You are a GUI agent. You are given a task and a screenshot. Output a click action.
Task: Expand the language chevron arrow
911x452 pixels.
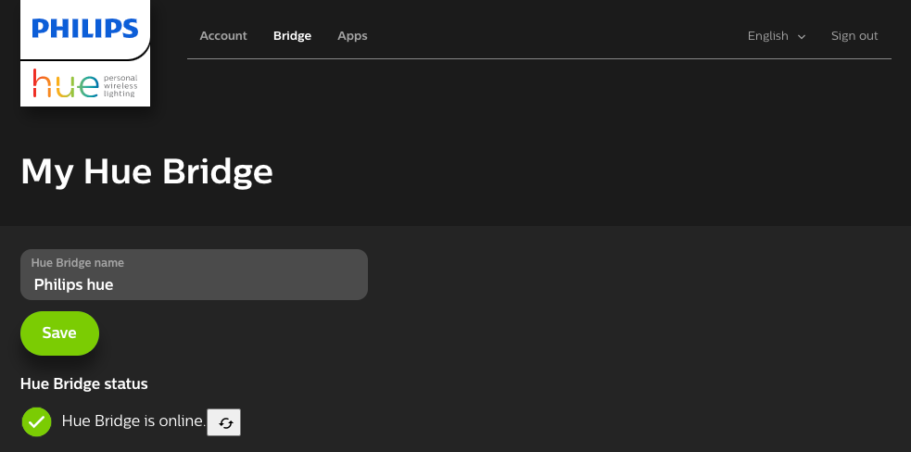pyautogui.click(x=802, y=37)
